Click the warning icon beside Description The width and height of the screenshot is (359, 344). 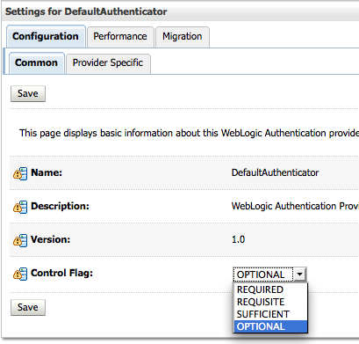coord(20,207)
